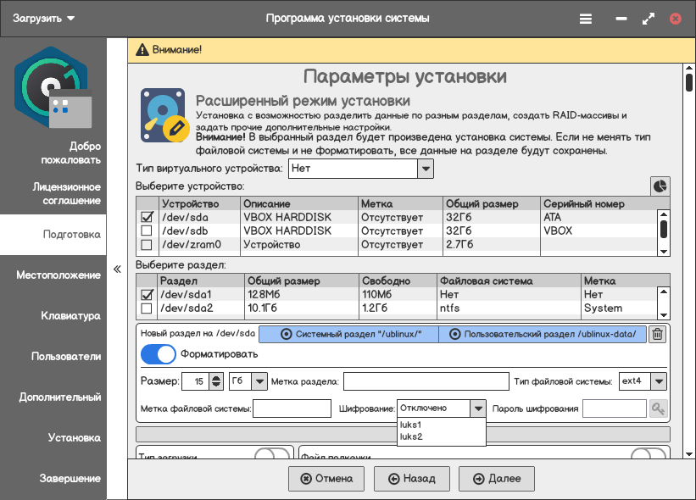Image resolution: width=696 pixels, height=500 pixels.
Task: Select Пользовательский раздел /ublinux-data/ option
Action: click(543, 334)
